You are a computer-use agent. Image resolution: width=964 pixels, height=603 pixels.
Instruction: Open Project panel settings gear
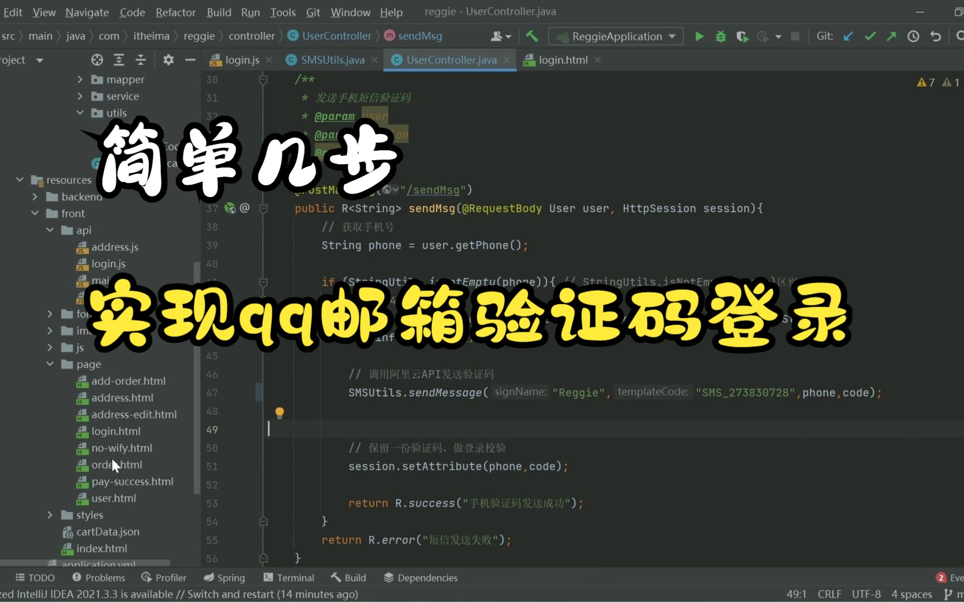pos(168,60)
